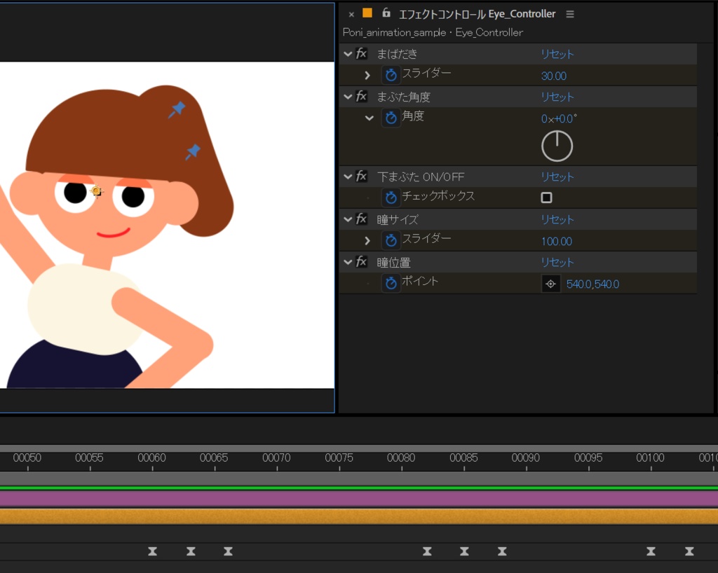Screen dimensions: 718x573
Task: Click the lock icon in Effect Controls panel
Action: (386, 13)
